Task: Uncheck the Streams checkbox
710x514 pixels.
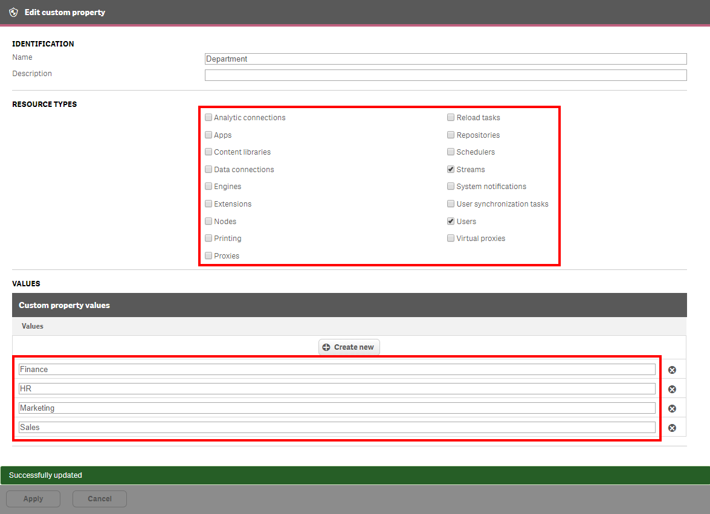Action: (x=450, y=169)
